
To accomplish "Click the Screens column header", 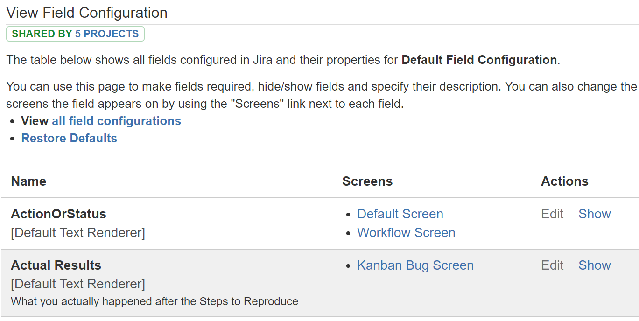I will pyautogui.click(x=367, y=181).
